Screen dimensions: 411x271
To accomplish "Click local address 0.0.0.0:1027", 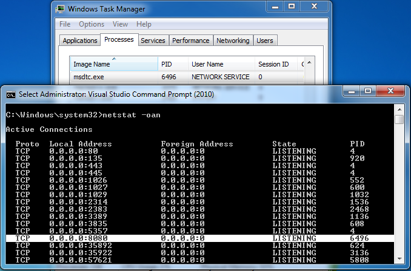I will (78, 188).
